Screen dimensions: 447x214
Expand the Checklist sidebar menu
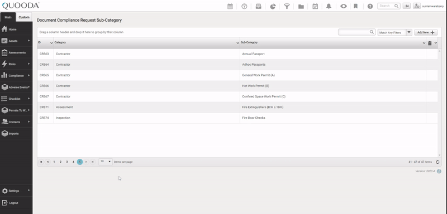16,99
